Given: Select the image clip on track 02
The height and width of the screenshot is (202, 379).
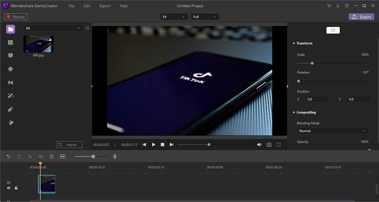Looking at the screenshot, I should tap(47, 184).
